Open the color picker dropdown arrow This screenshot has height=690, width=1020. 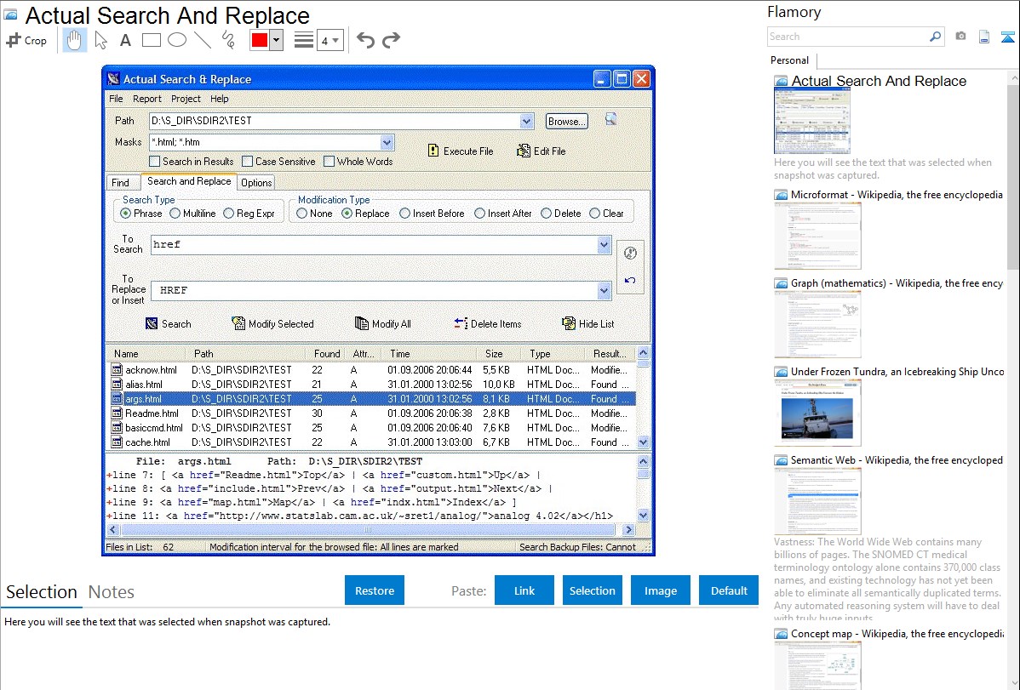pos(276,40)
